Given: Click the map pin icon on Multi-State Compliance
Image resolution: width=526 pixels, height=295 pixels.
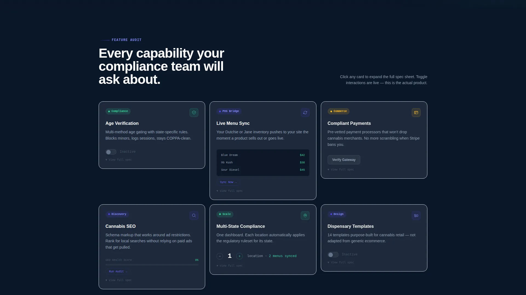Looking at the screenshot, I should click(305, 216).
